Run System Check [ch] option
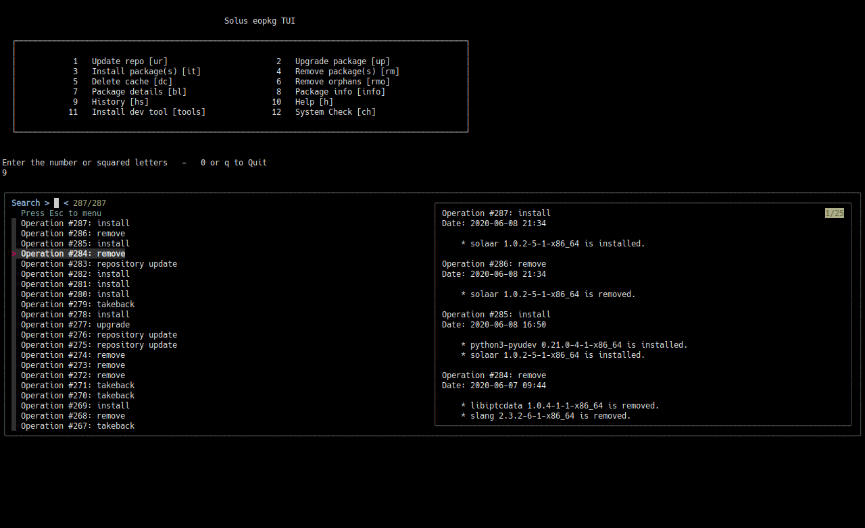The image size is (865, 528). [335, 112]
